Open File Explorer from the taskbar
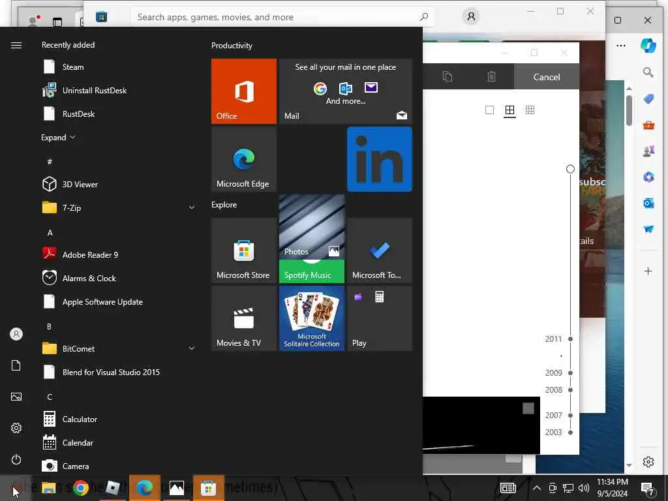Image resolution: width=668 pixels, height=501 pixels. pyautogui.click(x=48, y=488)
